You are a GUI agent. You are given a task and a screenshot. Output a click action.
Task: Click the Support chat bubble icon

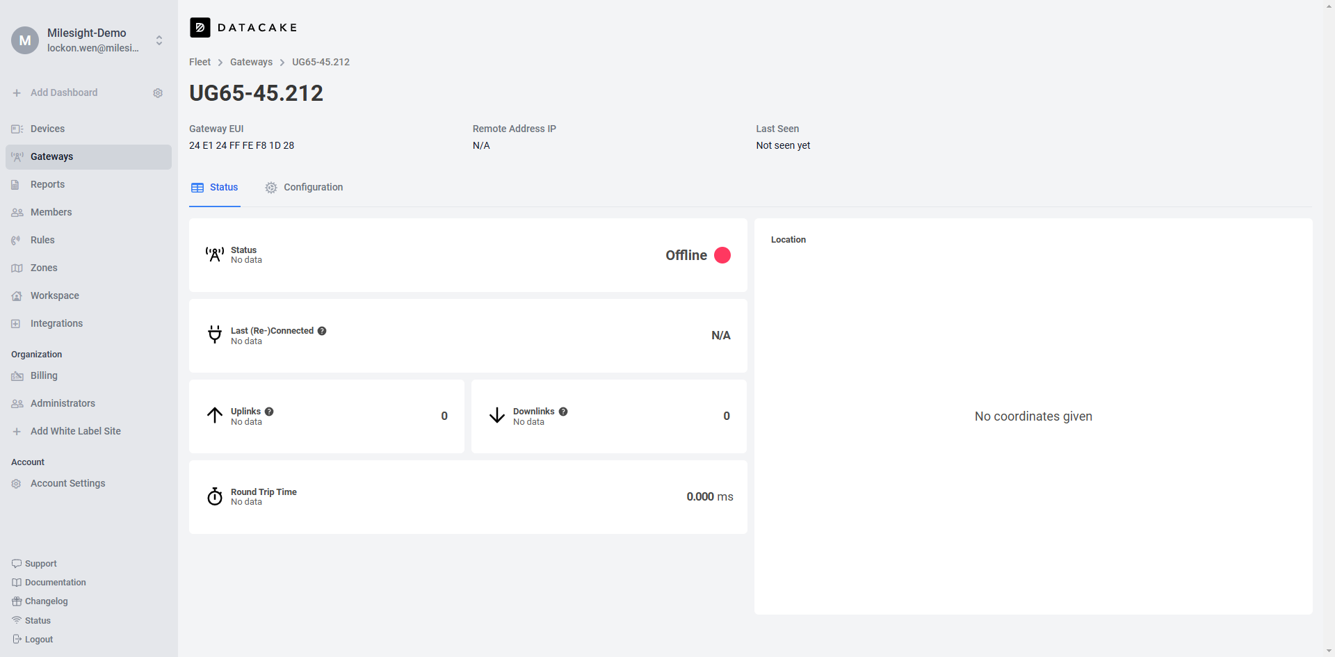tap(17, 564)
